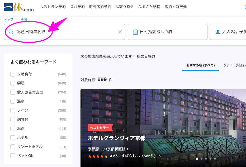Click the star rating icons for hotel
Screen dimensions: 246x167
point(98,156)
